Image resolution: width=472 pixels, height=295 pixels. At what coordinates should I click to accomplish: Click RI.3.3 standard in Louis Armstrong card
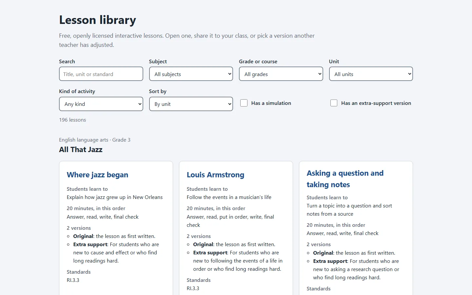click(193, 288)
